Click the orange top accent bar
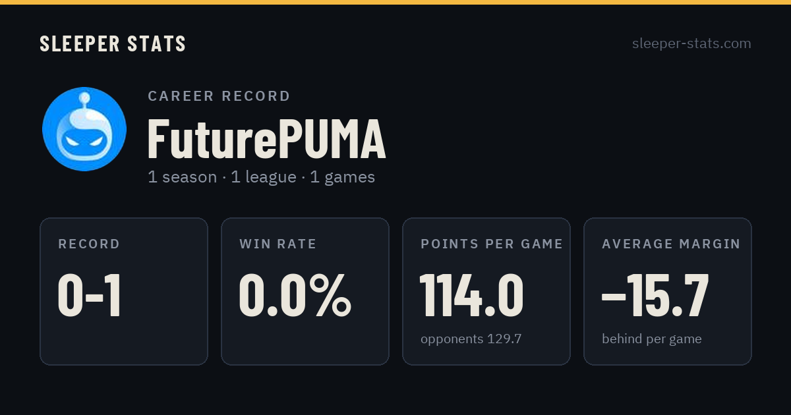This screenshot has width=791, height=415. click(395, 2)
